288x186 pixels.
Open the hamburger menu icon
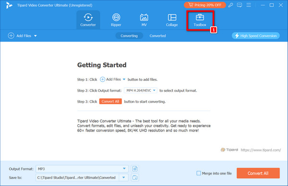[x=249, y=5]
